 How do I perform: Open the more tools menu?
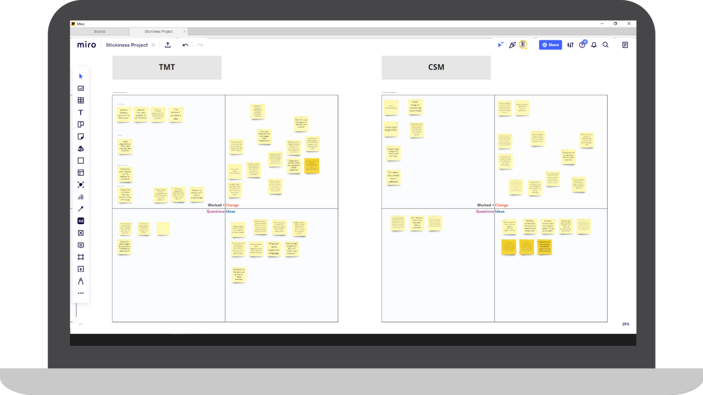(x=81, y=293)
